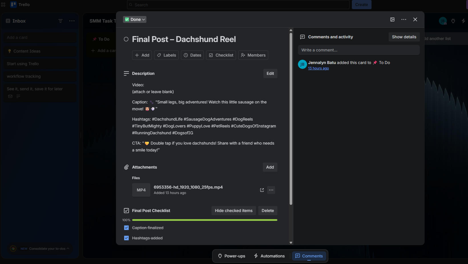468x264 pixels.
Task: Switch to the Comments tab
Action: 309,256
